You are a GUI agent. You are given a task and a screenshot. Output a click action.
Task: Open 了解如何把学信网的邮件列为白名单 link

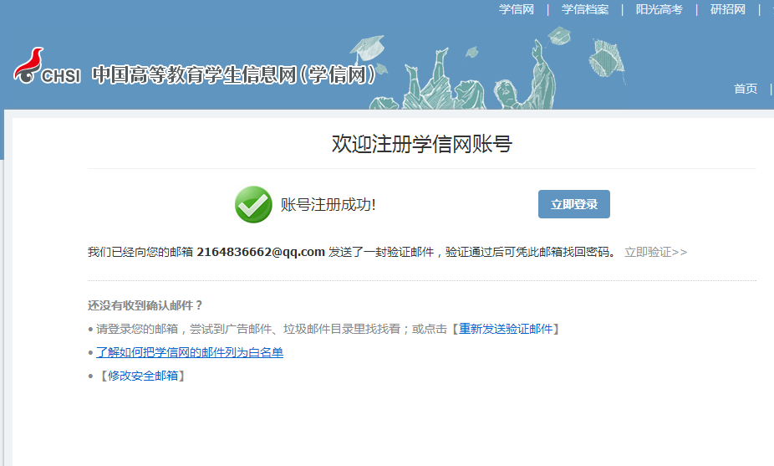[x=190, y=352]
